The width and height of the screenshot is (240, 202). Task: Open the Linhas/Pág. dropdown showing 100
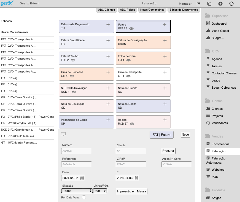click(x=100, y=191)
